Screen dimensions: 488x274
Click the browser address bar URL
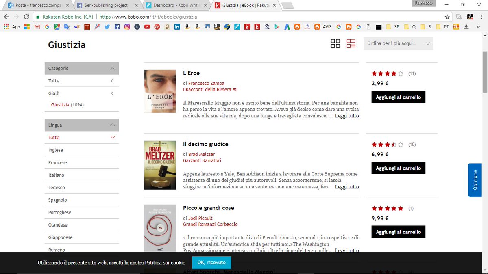[x=148, y=17]
